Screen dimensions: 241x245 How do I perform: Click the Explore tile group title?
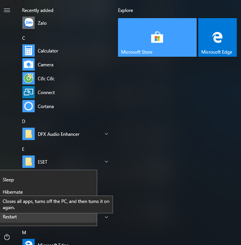click(125, 10)
